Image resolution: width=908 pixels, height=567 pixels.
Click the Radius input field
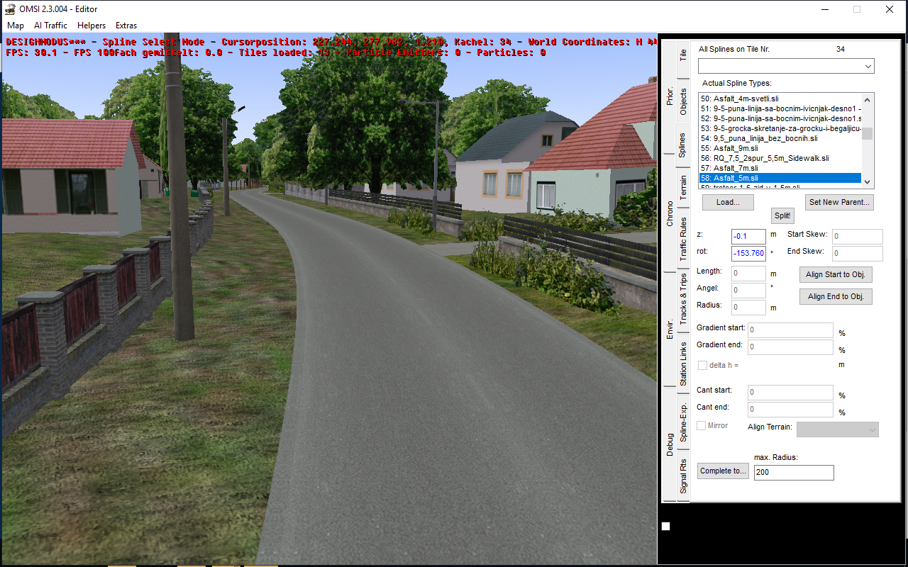748,307
